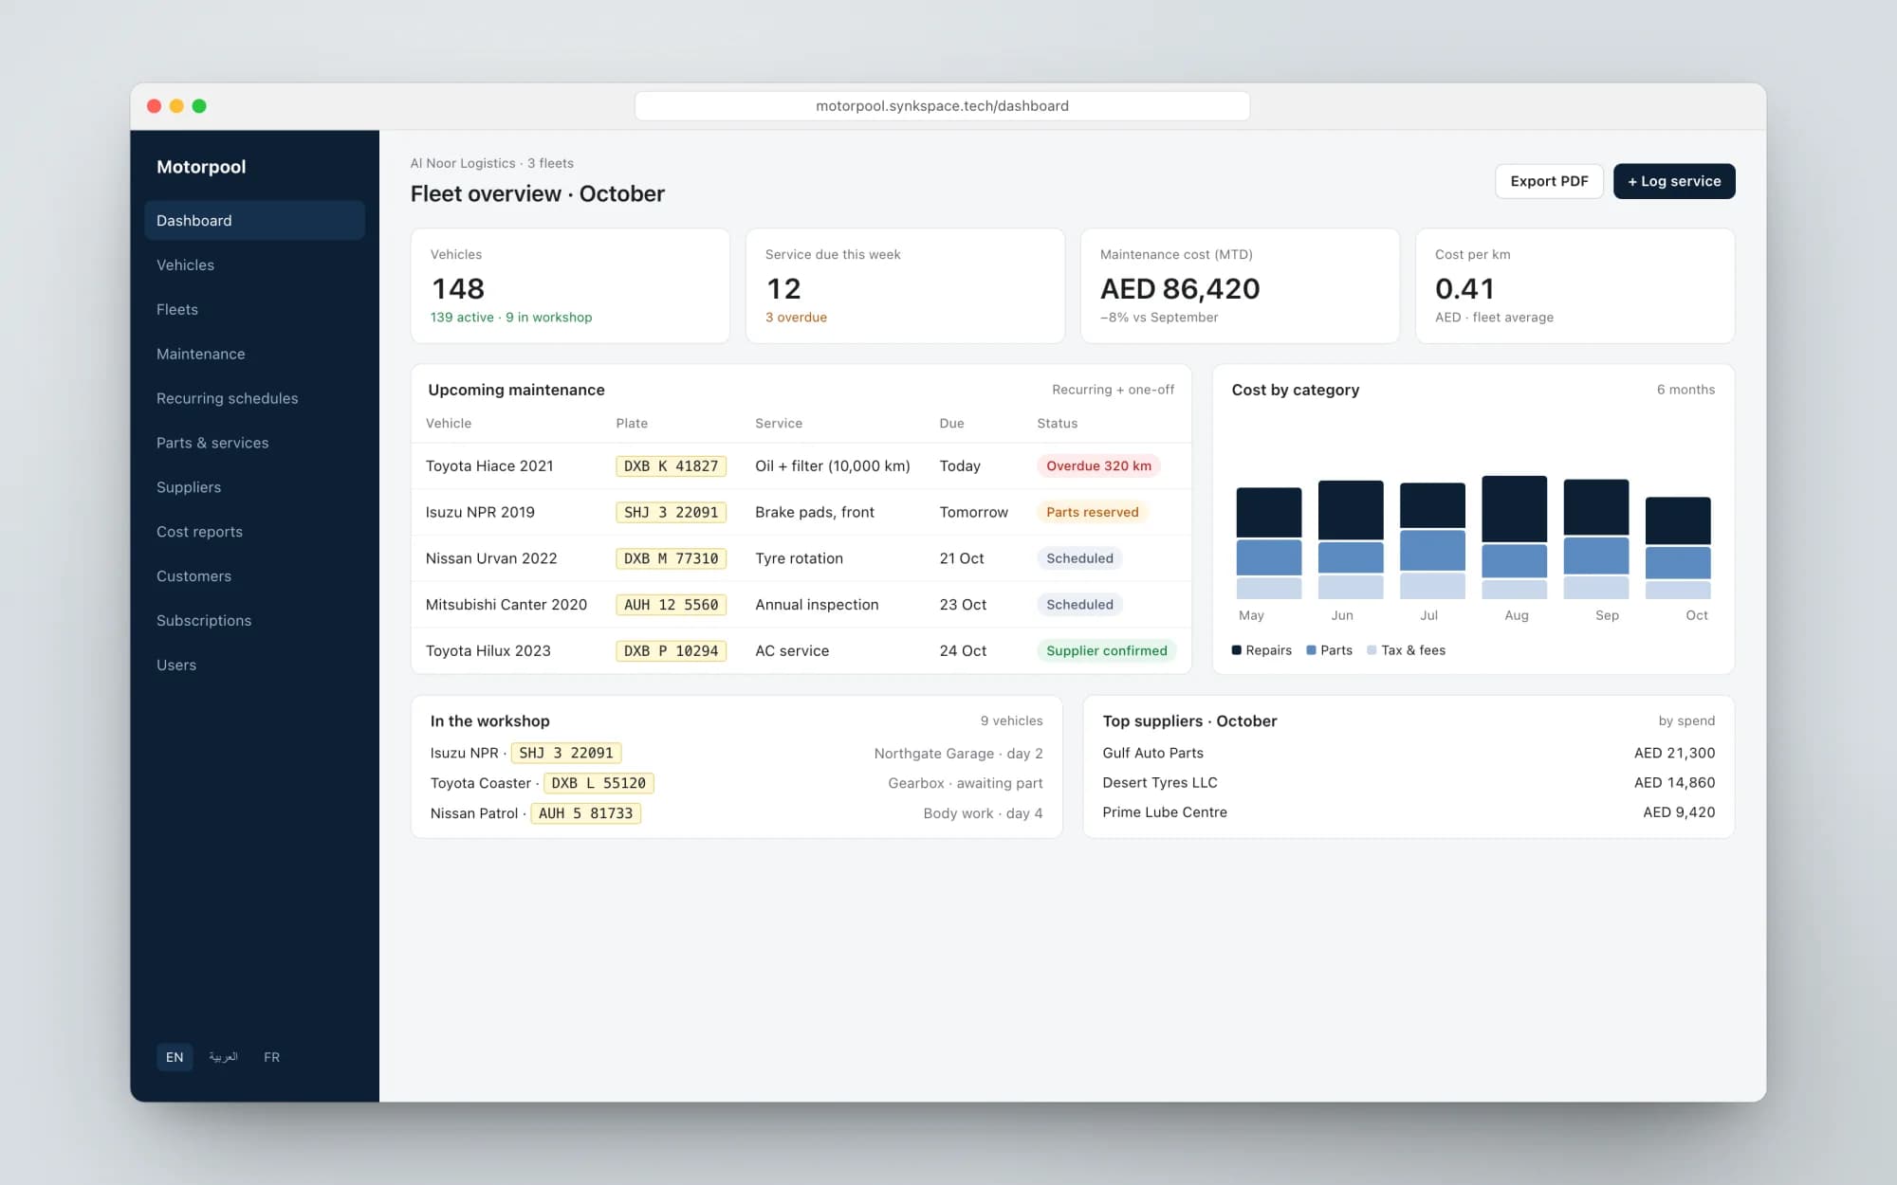Click Parts reserved status badge
This screenshot has width=1897, height=1185.
pos(1092,513)
